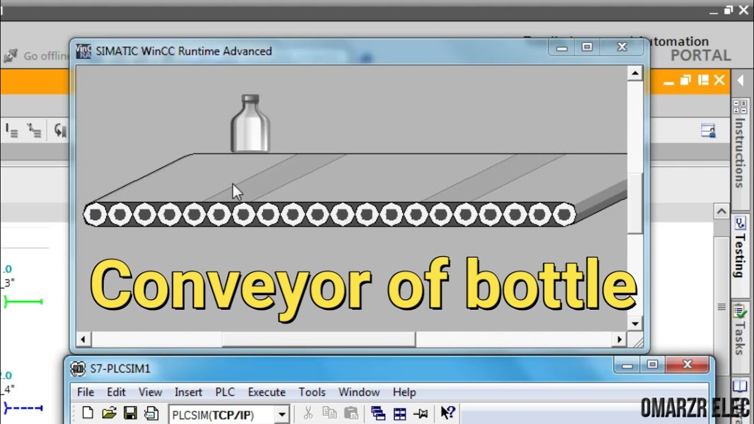Click the Always On Top pin icon
This screenshot has height=424, width=754.
421,413
